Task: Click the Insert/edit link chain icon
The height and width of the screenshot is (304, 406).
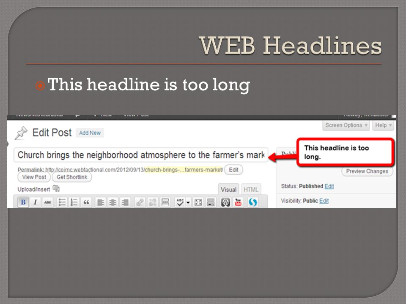Action: [x=140, y=202]
